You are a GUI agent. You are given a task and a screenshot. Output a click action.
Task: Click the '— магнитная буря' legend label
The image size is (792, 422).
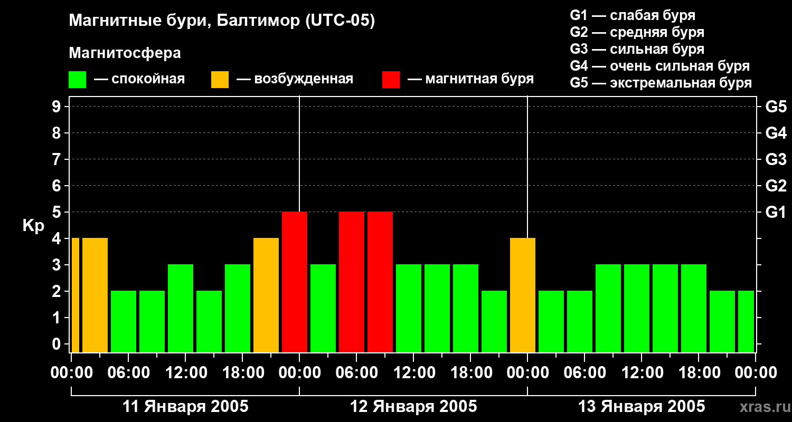(470, 79)
